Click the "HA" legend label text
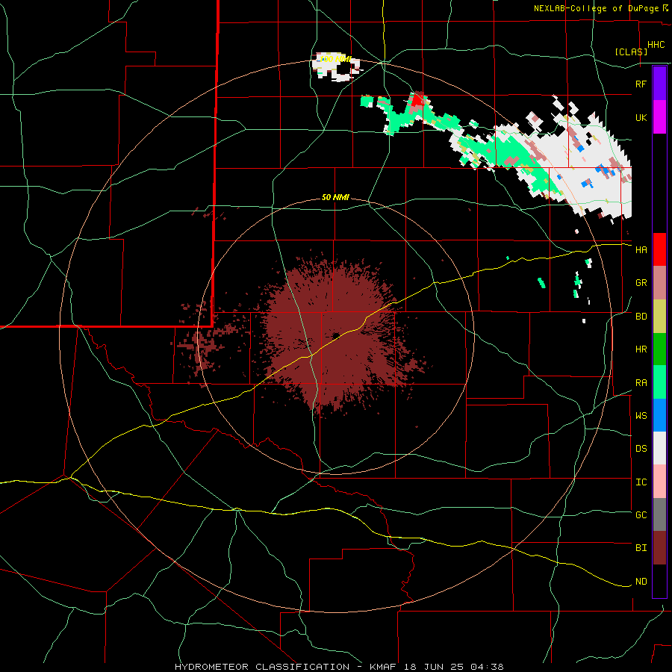Screen dimensions: 672x672 coord(641,249)
